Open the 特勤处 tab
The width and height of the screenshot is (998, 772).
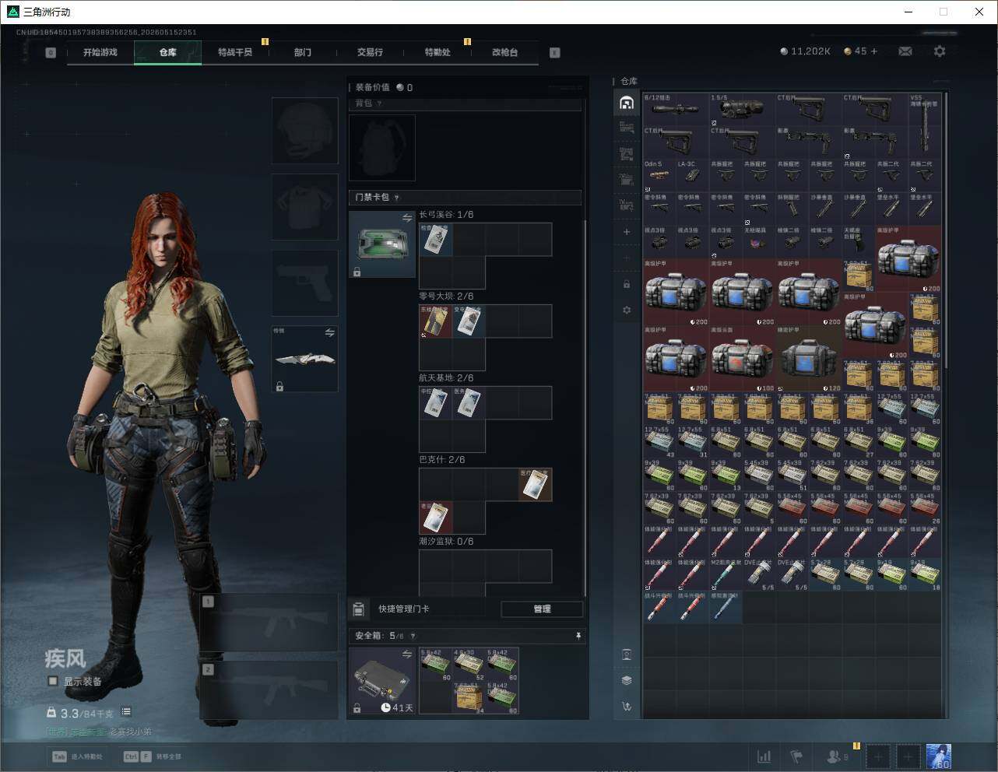coord(438,52)
